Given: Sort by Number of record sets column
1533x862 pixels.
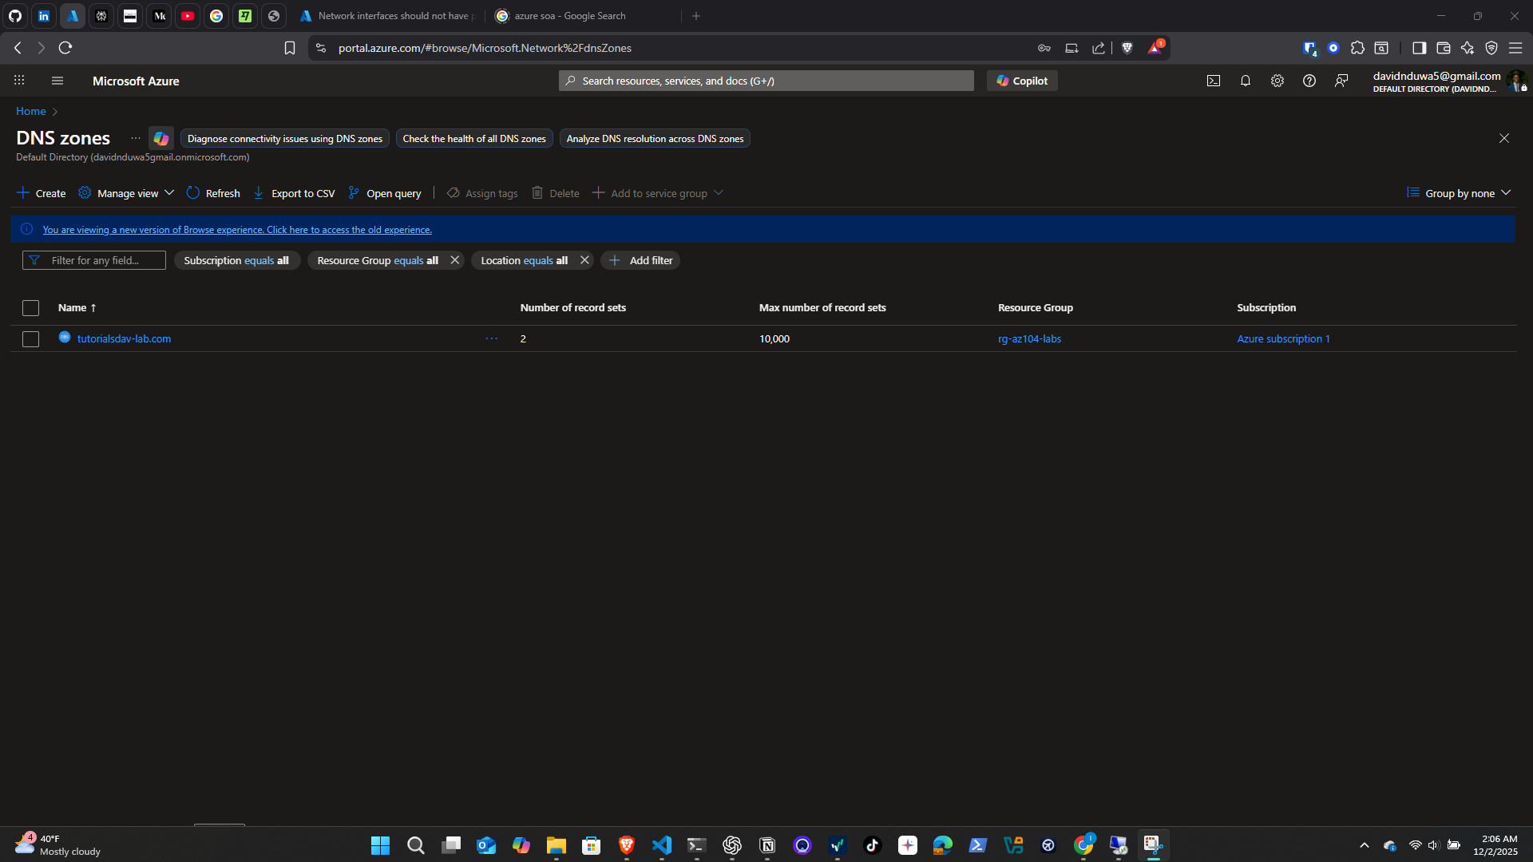Looking at the screenshot, I should point(572,308).
